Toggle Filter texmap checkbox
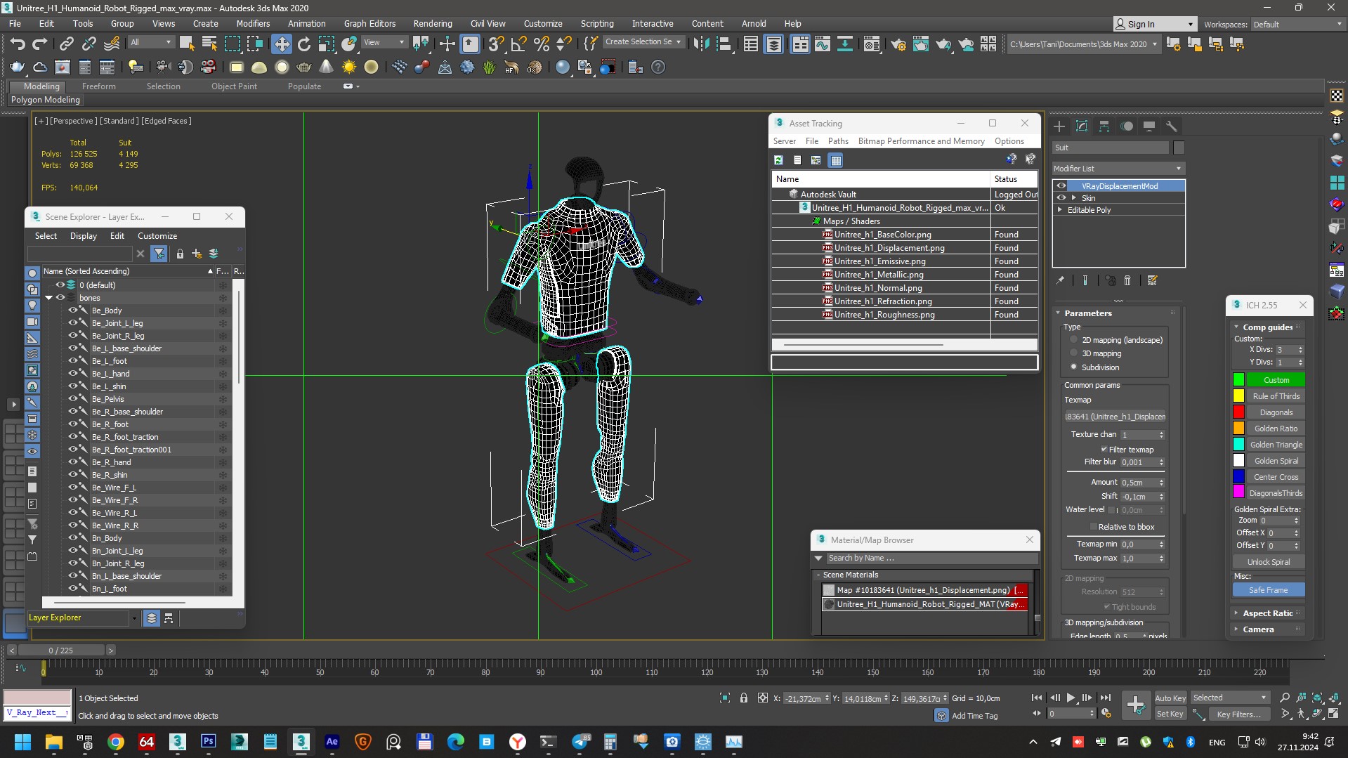The width and height of the screenshot is (1348, 758). pos(1104,450)
